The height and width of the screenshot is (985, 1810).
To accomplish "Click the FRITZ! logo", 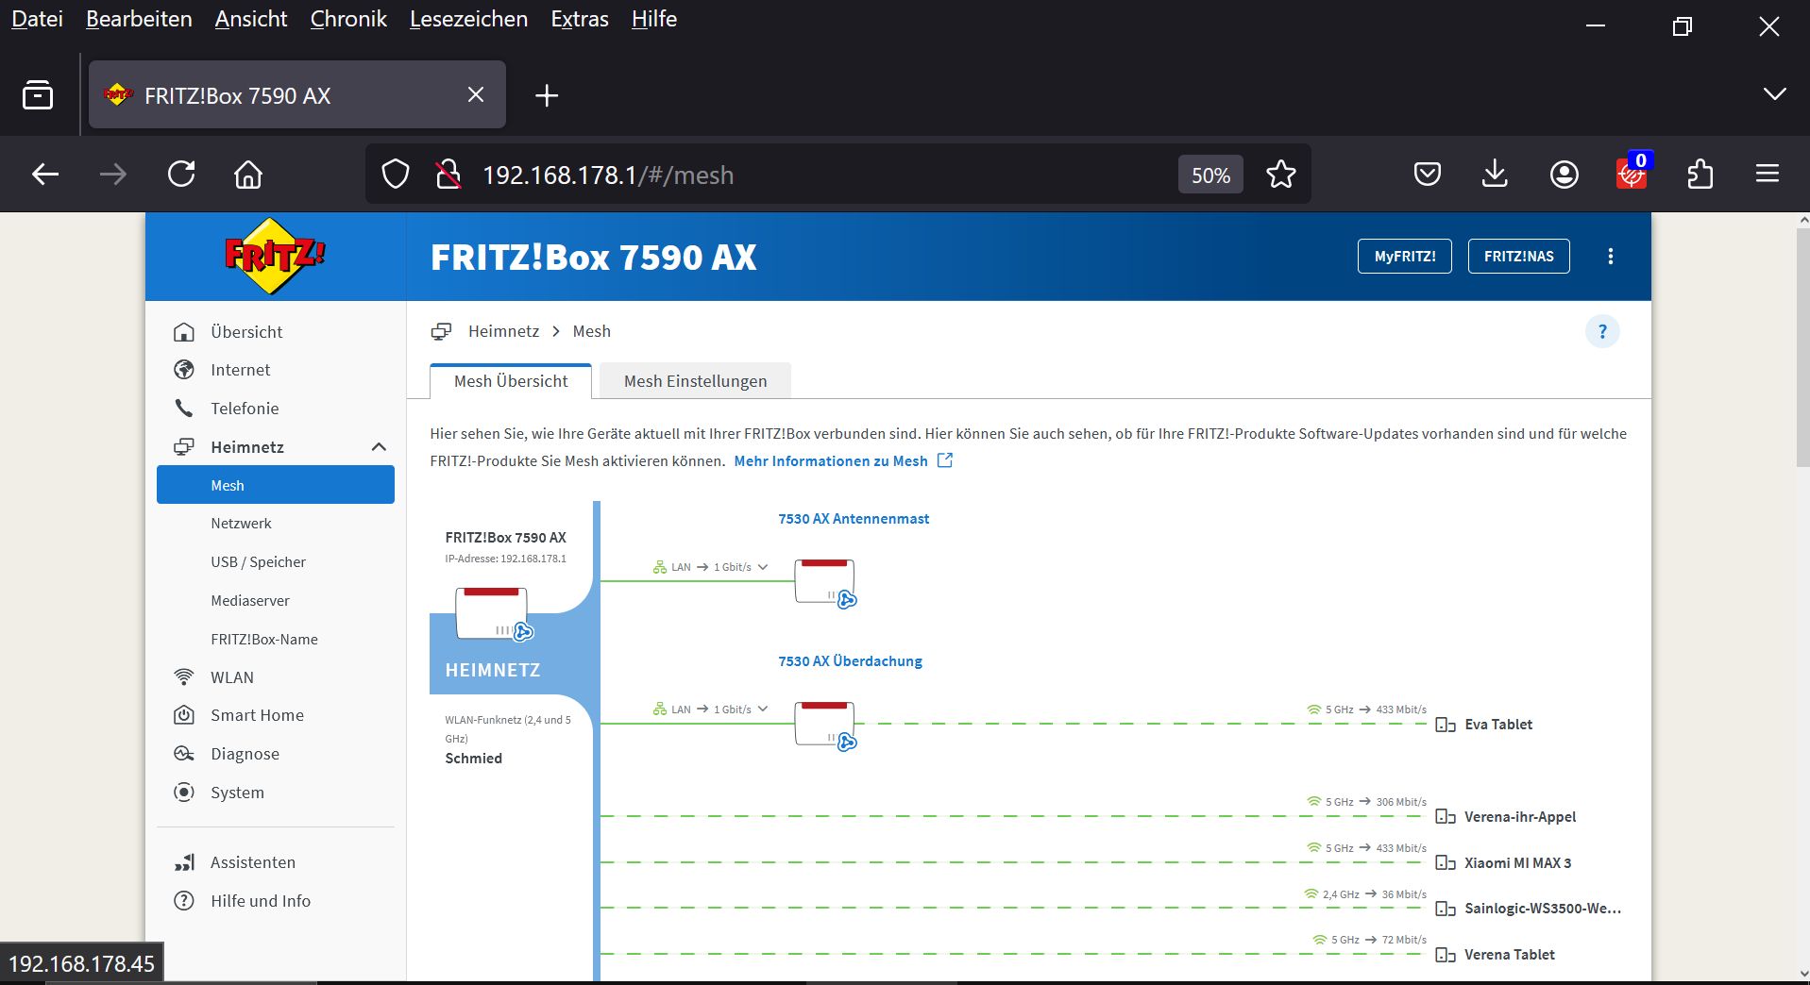I will tap(275, 256).
